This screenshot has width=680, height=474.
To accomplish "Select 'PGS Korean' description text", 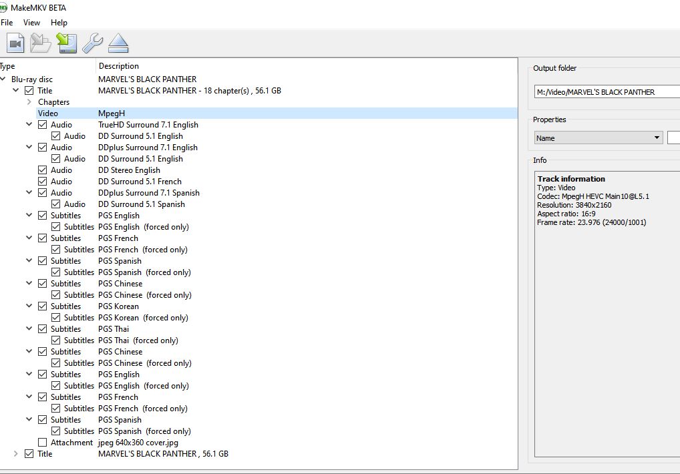I will [118, 306].
